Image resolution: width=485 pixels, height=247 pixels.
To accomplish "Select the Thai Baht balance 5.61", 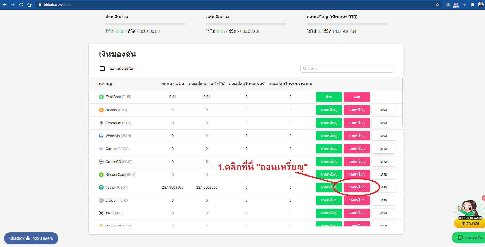I will click(x=173, y=97).
